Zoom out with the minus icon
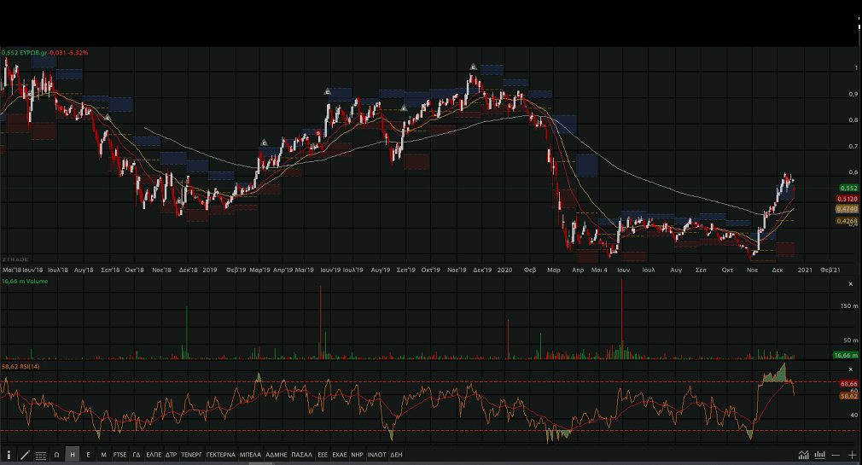This screenshot has height=465, width=862. pyautogui.click(x=836, y=456)
